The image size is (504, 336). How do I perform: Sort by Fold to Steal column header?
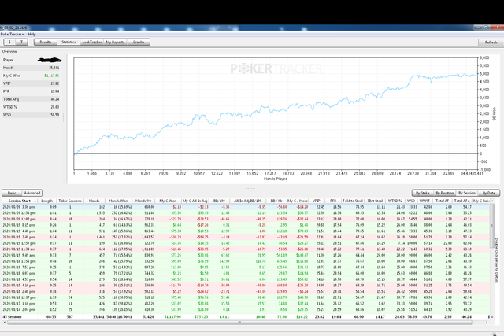click(x=353, y=201)
